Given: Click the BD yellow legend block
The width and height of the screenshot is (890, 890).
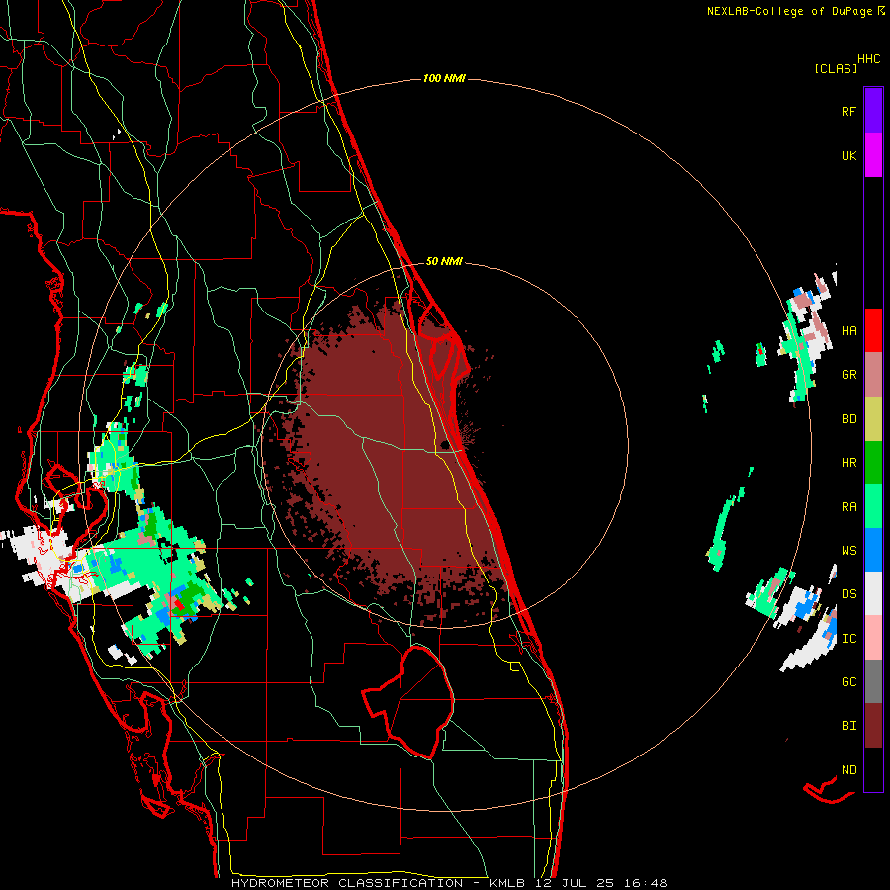Looking at the screenshot, I should coord(873,419).
